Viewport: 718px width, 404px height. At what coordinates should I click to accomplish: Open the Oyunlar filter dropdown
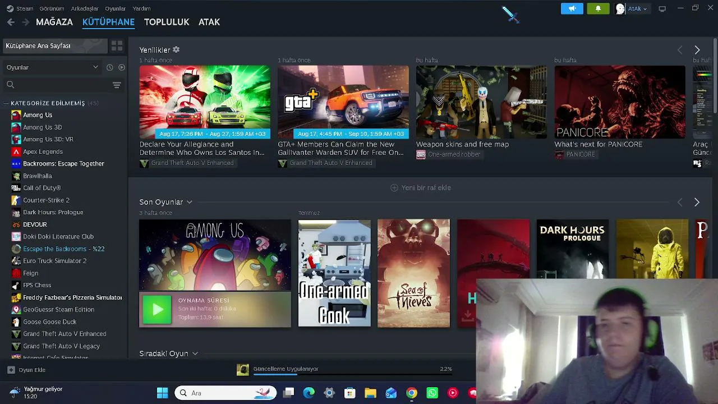pyautogui.click(x=52, y=67)
